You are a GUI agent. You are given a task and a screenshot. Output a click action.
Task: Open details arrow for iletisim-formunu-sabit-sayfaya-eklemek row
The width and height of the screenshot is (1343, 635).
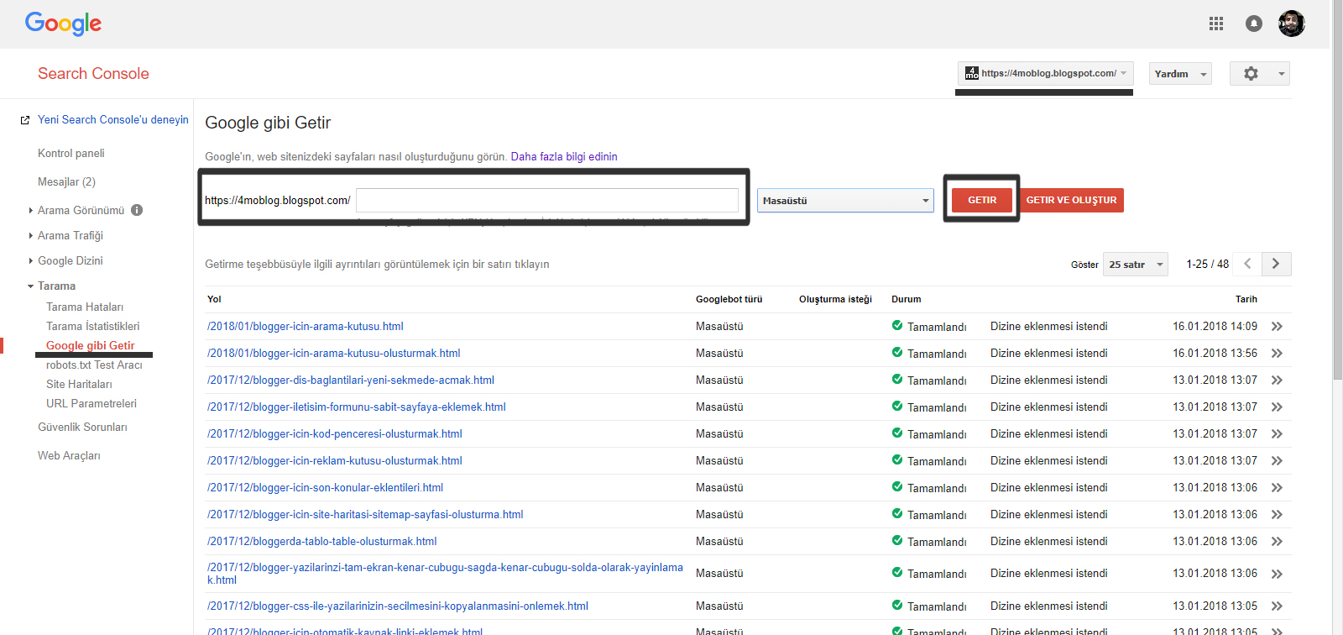click(1277, 407)
